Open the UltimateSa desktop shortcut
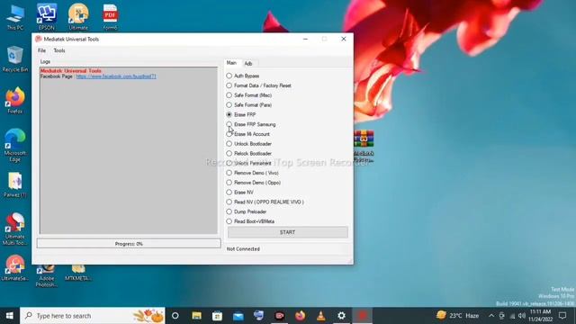Viewport: 576px width, 324px height. [x=15, y=268]
